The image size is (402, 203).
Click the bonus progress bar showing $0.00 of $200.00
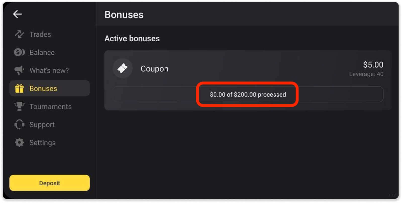pyautogui.click(x=248, y=94)
